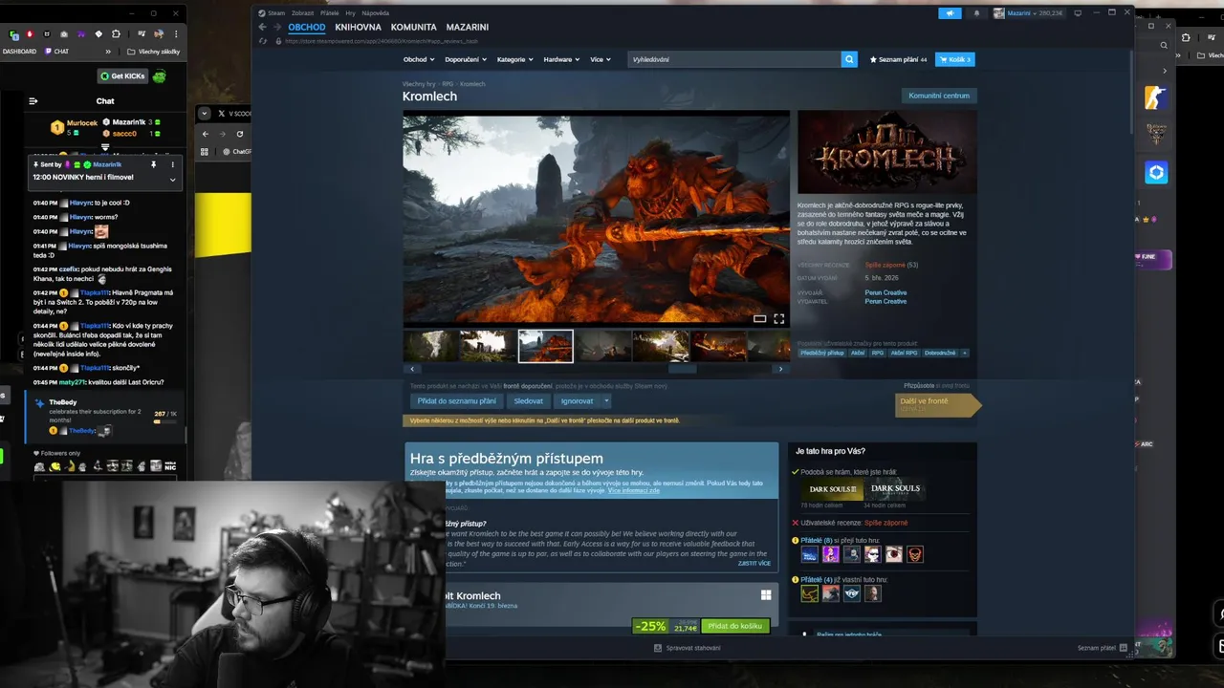Image resolution: width=1224 pixels, height=688 pixels.
Task: Open Komunitní centrum button
Action: coord(939,96)
